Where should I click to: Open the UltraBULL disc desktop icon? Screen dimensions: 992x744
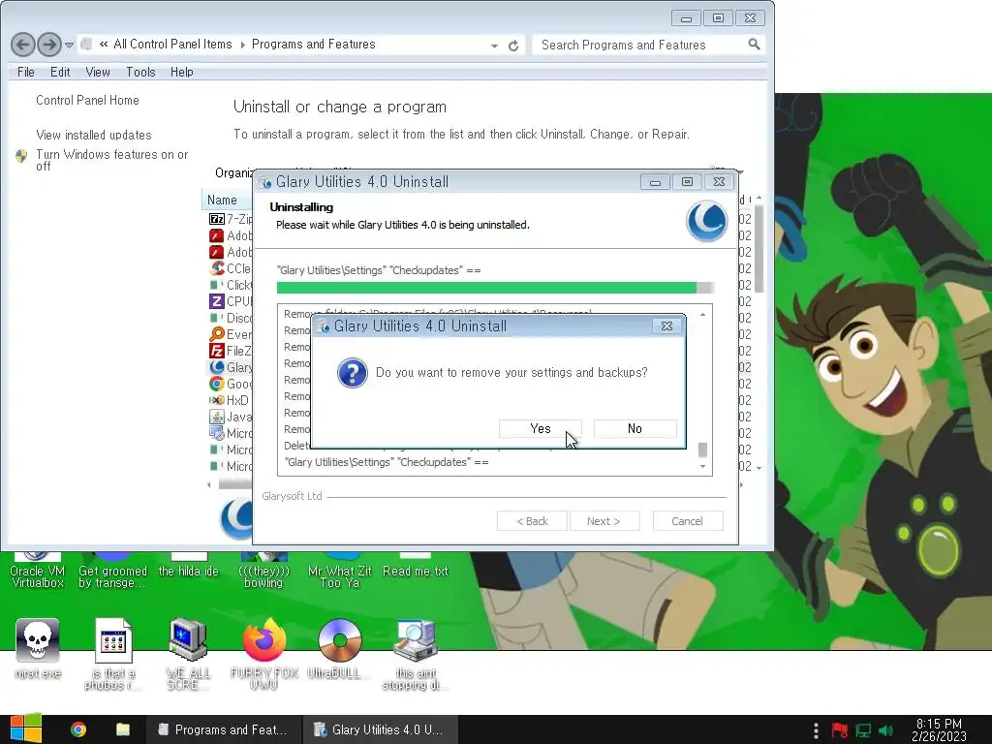[x=339, y=649]
